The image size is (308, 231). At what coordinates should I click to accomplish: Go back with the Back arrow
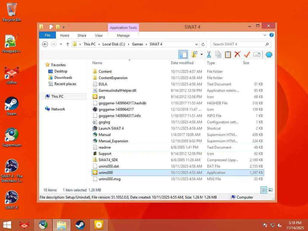click(45, 44)
